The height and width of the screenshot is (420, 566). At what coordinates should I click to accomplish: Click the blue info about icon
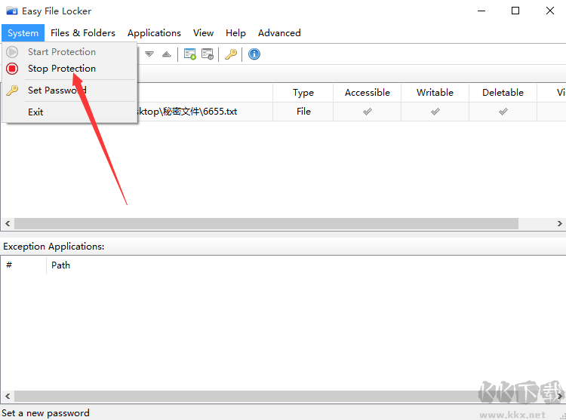[x=254, y=54]
